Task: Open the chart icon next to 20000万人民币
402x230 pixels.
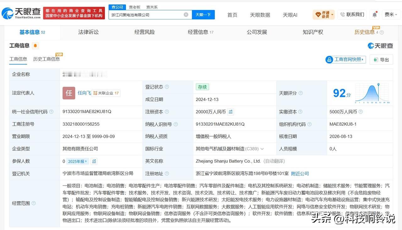Action: pos(231,112)
